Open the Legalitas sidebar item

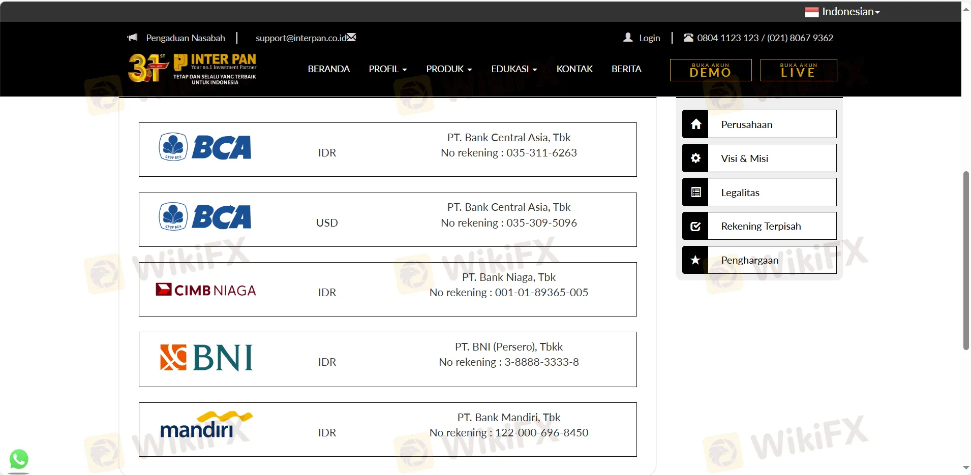pos(760,192)
